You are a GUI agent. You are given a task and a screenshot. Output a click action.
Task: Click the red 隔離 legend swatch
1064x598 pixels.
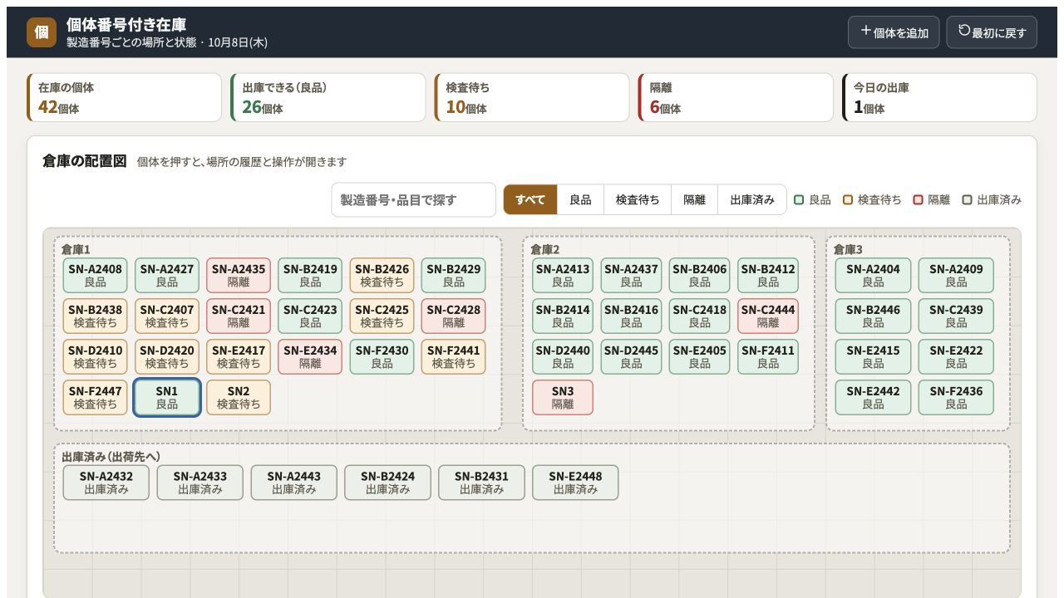coord(919,200)
